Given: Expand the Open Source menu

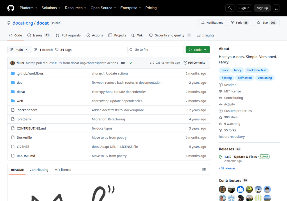Looking at the screenshot, I should pyautogui.click(x=103, y=8).
